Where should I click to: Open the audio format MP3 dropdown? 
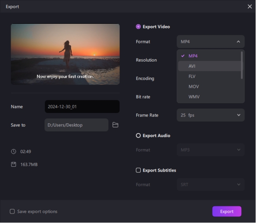[210, 150]
